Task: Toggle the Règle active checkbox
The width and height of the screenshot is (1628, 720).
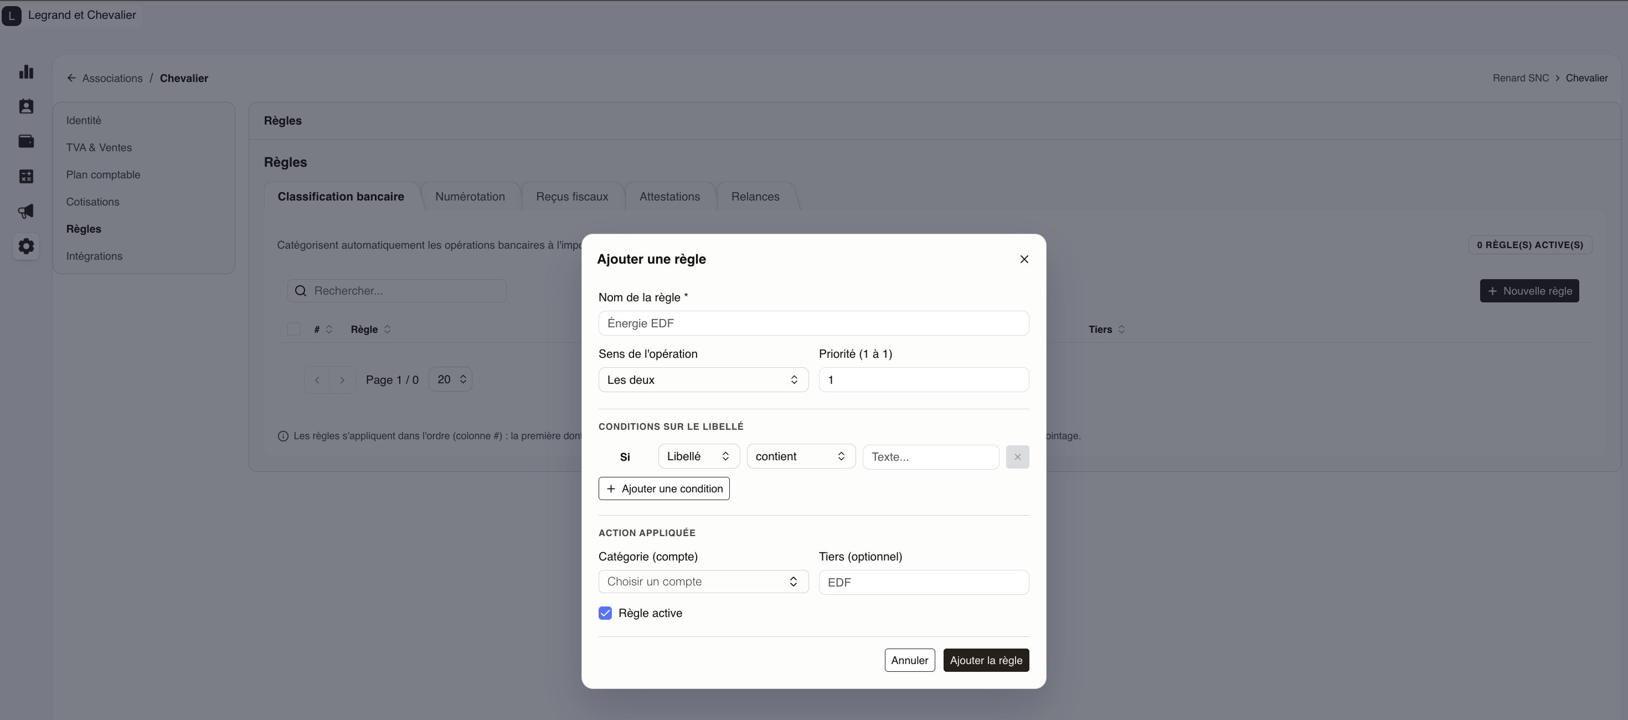Action: point(605,613)
